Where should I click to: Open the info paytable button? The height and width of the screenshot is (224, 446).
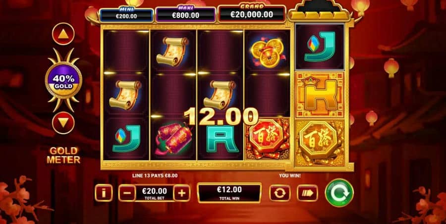point(104,193)
